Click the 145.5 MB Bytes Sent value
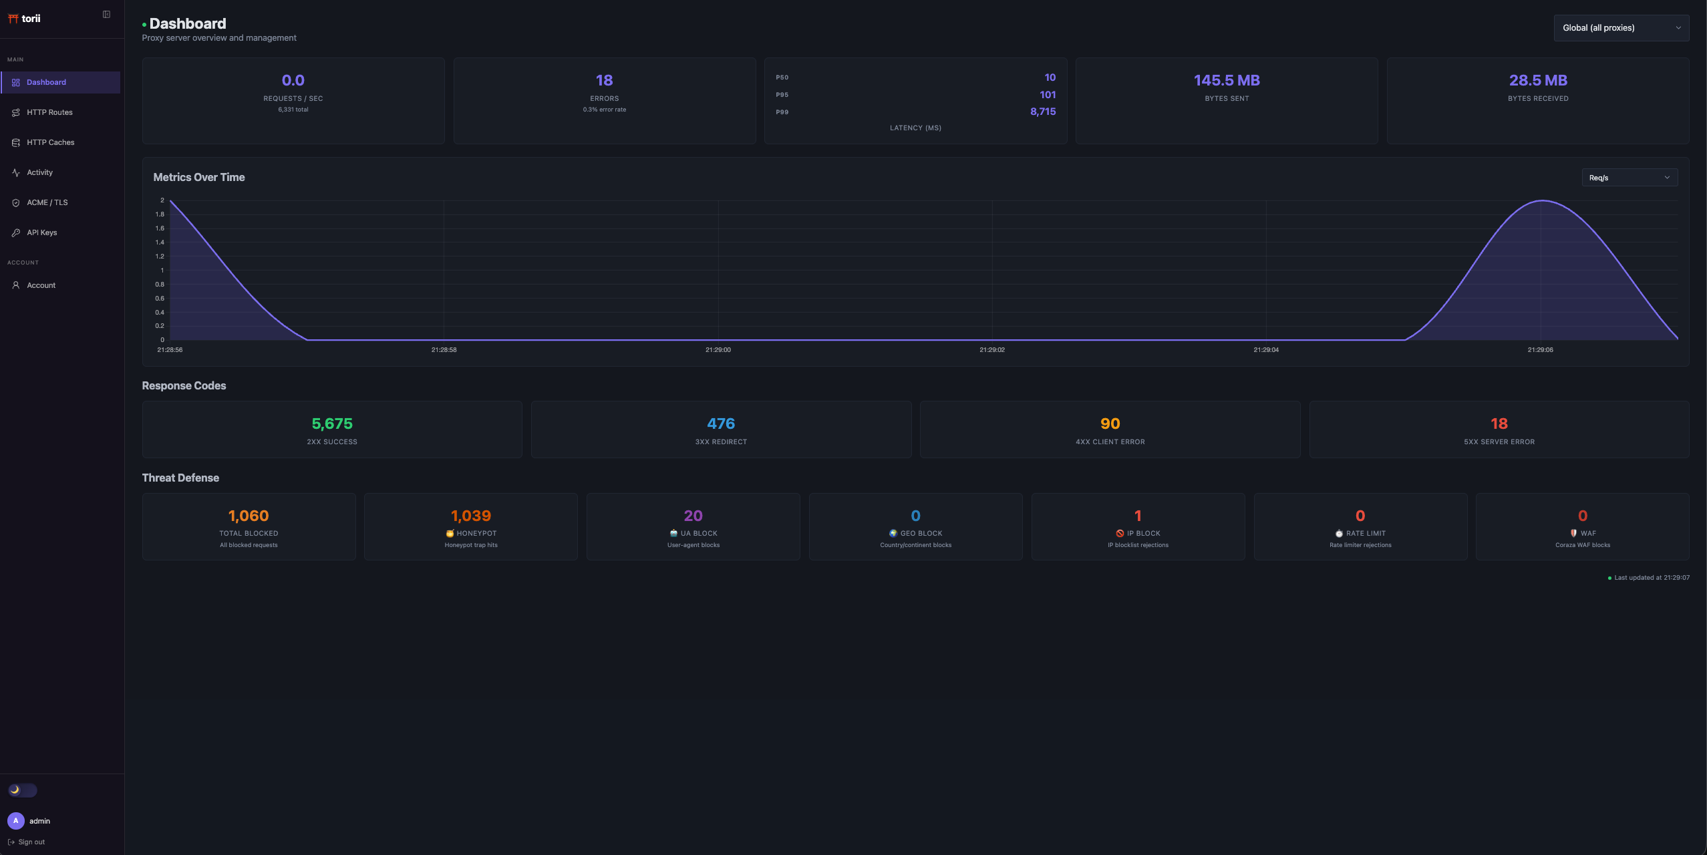Screen dimensions: 1707x855 coord(1227,81)
